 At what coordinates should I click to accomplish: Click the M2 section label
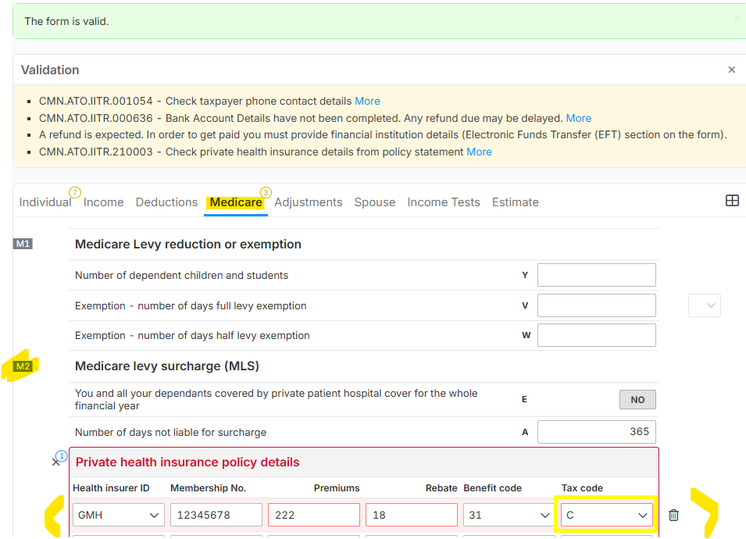23,366
